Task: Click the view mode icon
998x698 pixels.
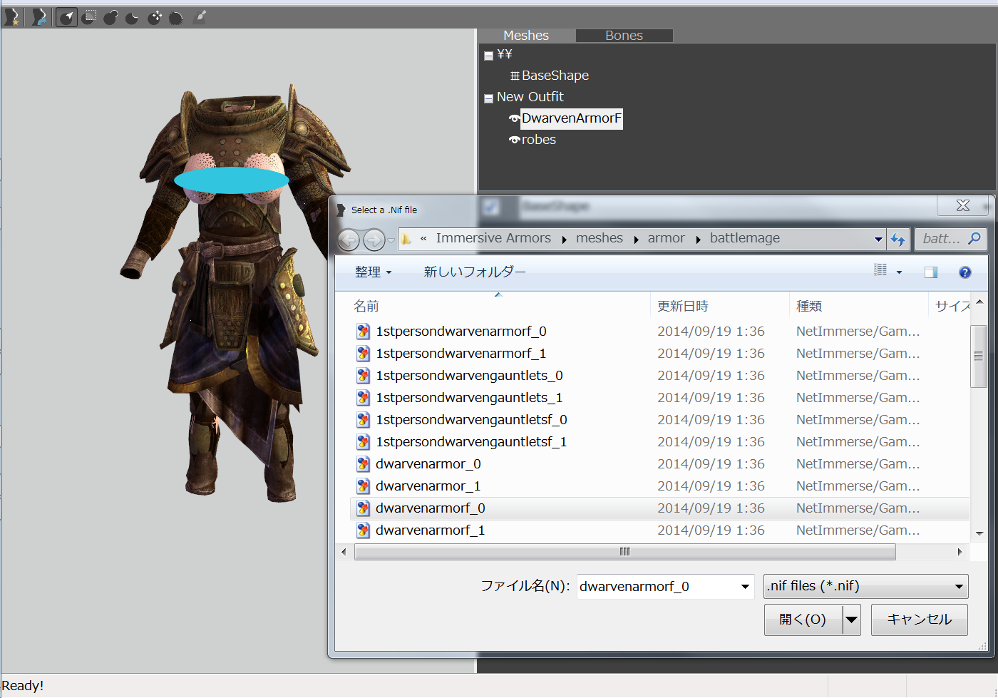Action: (x=880, y=270)
